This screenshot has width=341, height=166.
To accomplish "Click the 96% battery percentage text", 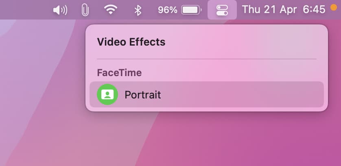I will (168, 10).
